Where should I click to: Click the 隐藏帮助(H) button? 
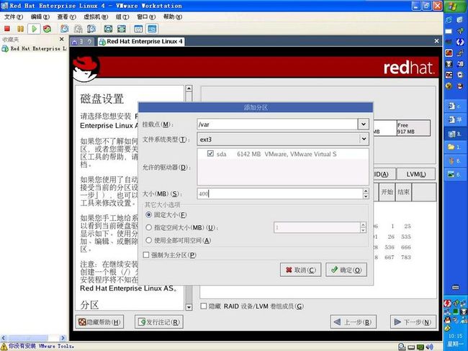tap(99, 322)
